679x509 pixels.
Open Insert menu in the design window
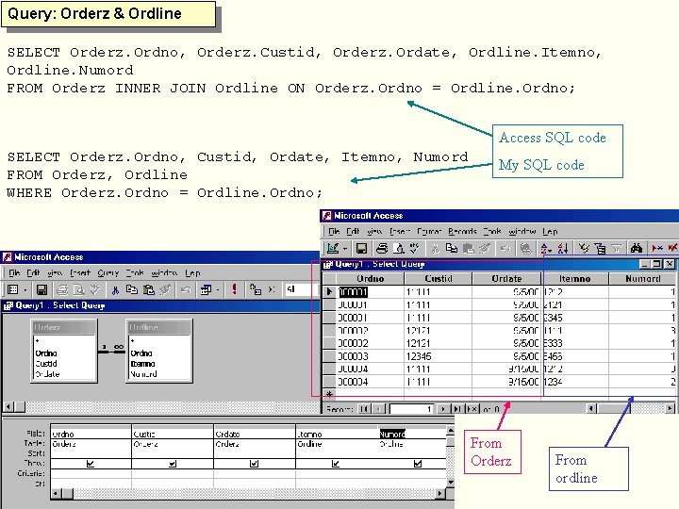click(x=80, y=272)
